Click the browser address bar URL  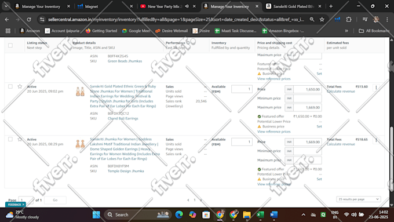[x=176, y=19]
